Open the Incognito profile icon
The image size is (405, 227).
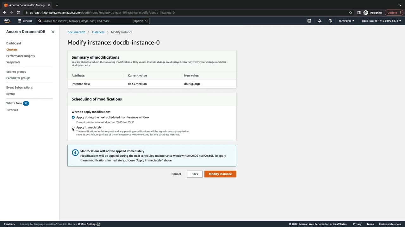click(366, 13)
